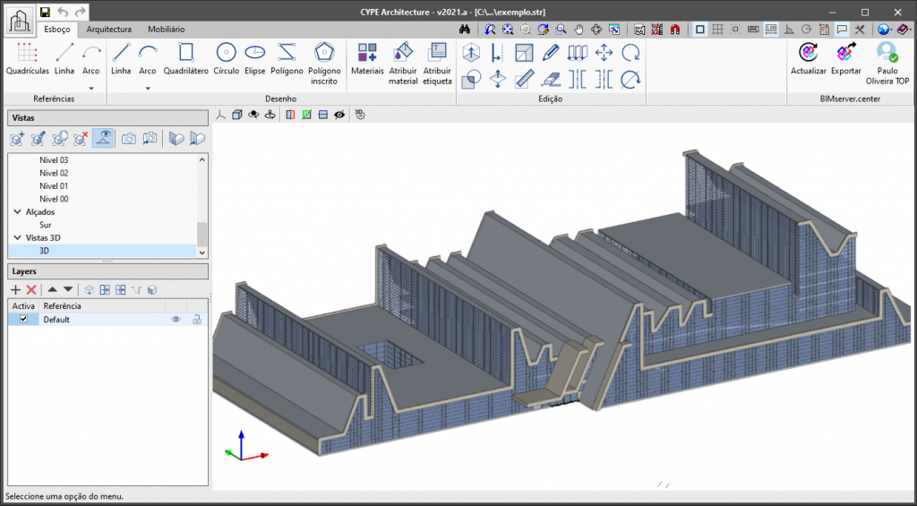Viewport: 917px width, 506px height.
Task: Click the red magnet snap icon
Action: (674, 30)
